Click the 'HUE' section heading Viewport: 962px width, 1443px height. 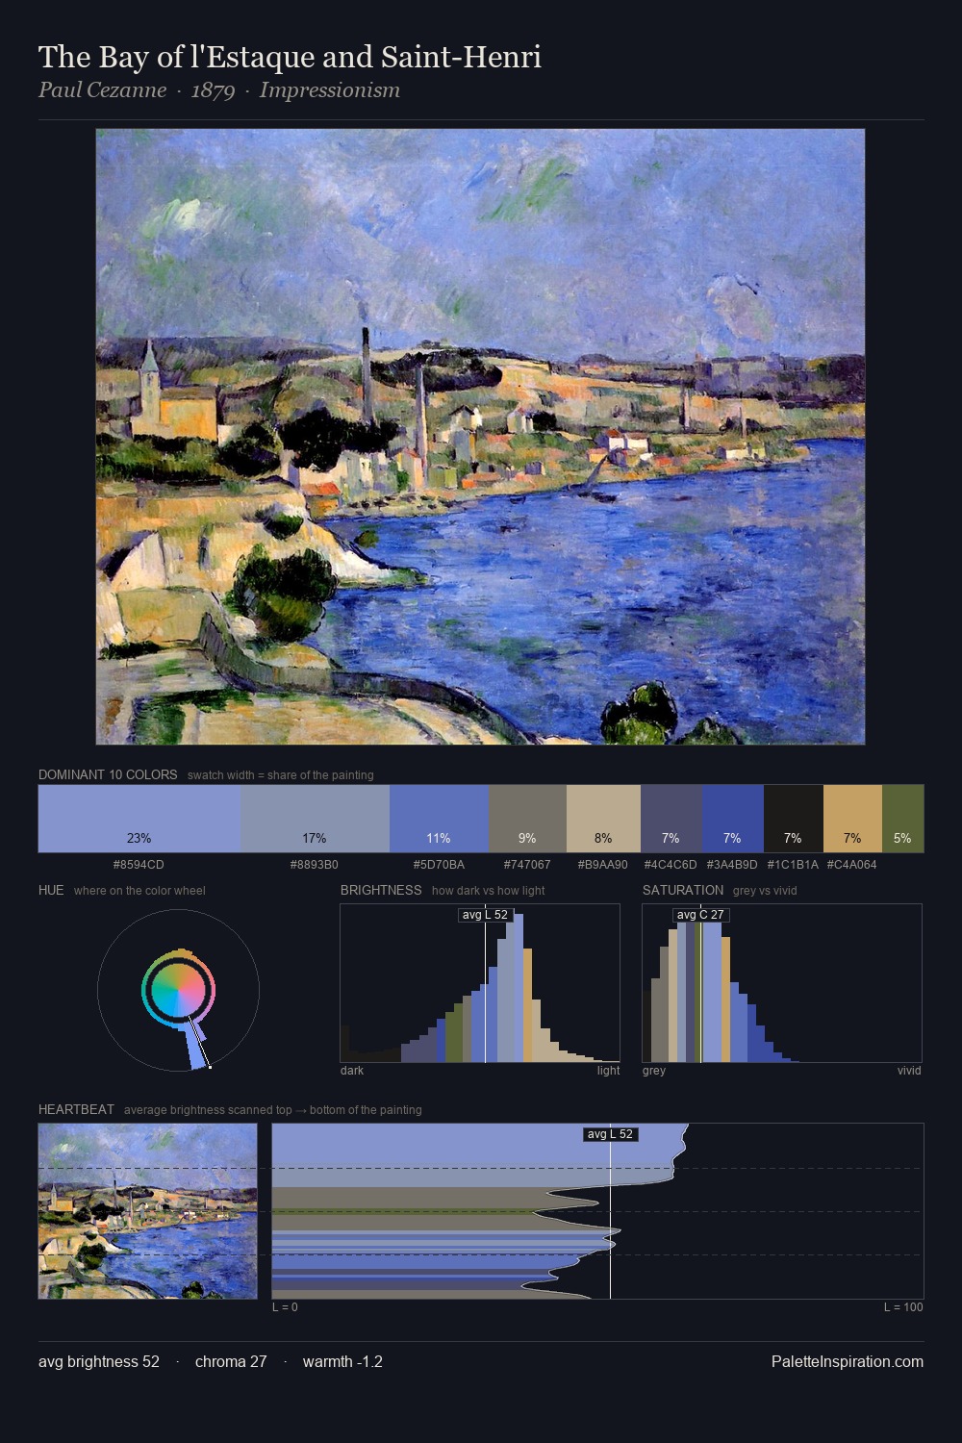pos(51,890)
